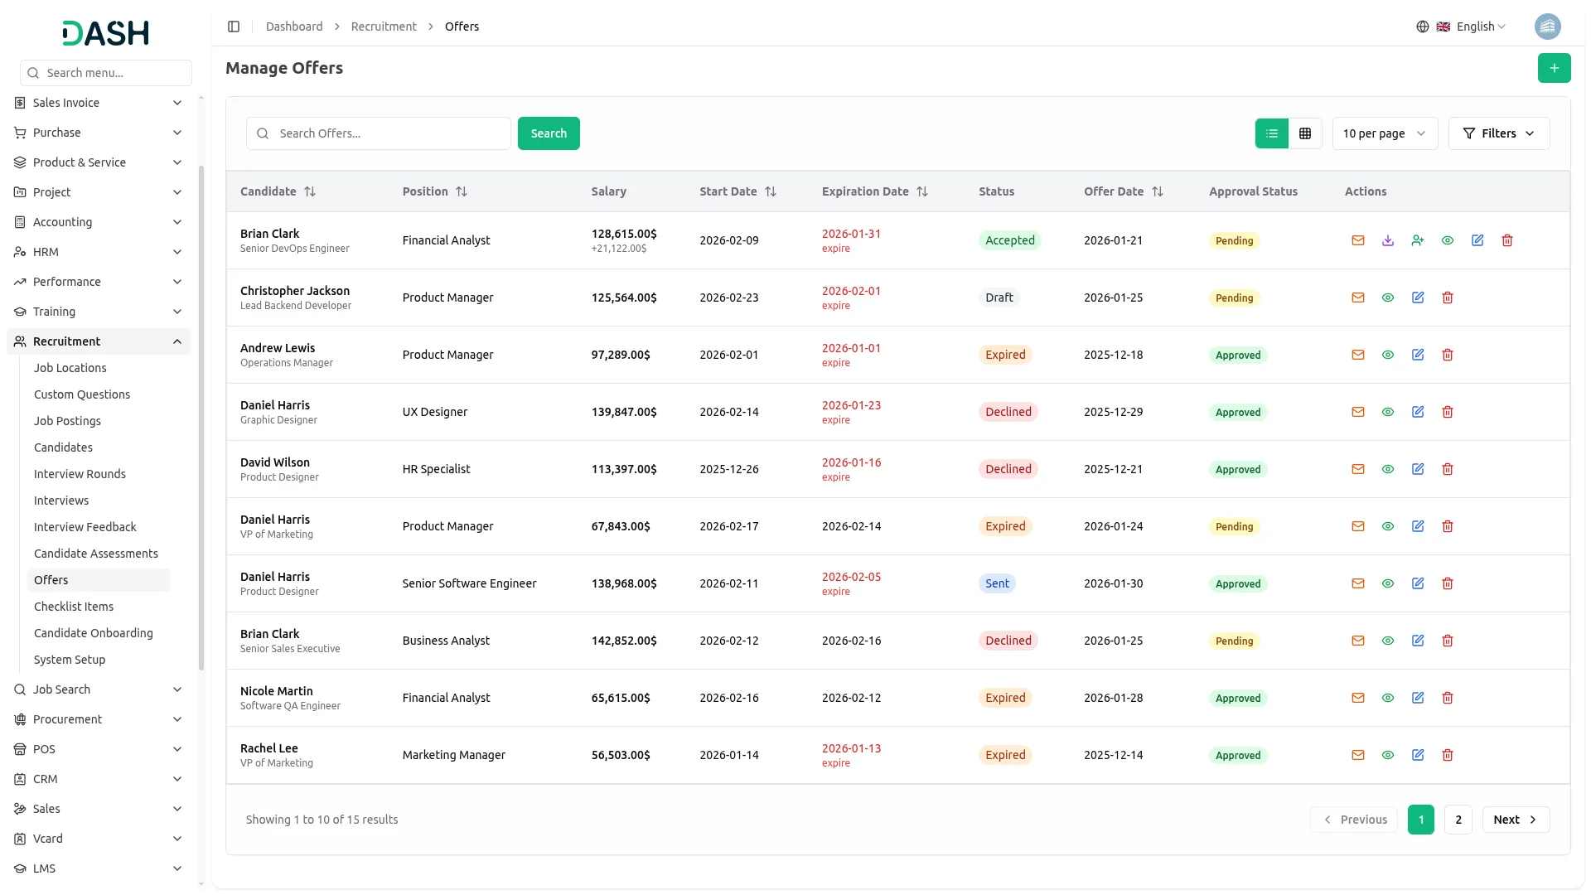Screen dimensions: 1591x895
Task: Switch to grid view
Action: click(x=1305, y=133)
